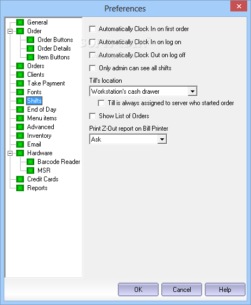Toggle Show List of Orders checkbox
The height and width of the screenshot is (305, 251).
click(x=92, y=116)
